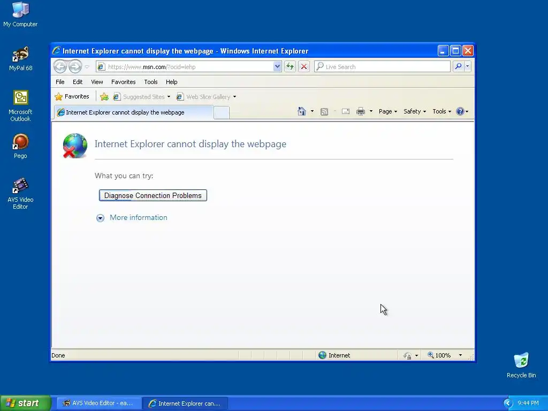Click the Pego desktop icon
548x411 pixels.
tap(20, 146)
